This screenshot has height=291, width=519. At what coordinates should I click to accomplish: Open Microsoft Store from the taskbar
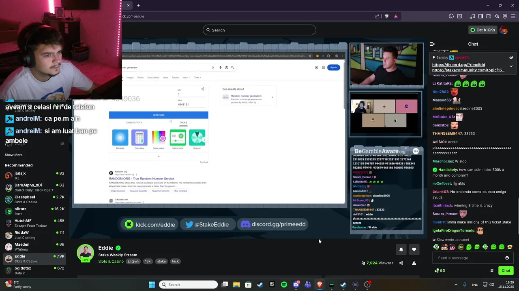[248, 285]
